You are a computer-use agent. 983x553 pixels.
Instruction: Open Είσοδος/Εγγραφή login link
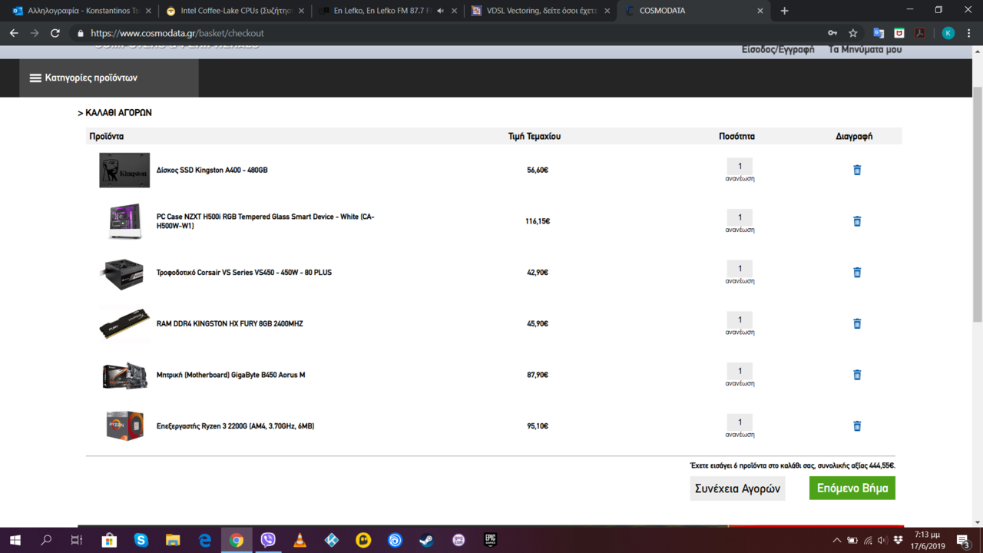778,49
